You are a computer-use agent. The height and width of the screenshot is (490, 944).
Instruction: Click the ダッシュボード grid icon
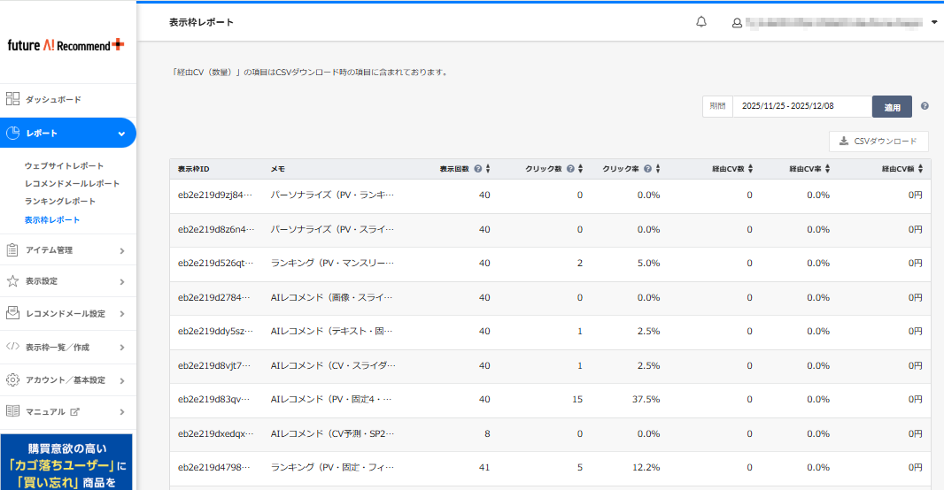point(12,98)
